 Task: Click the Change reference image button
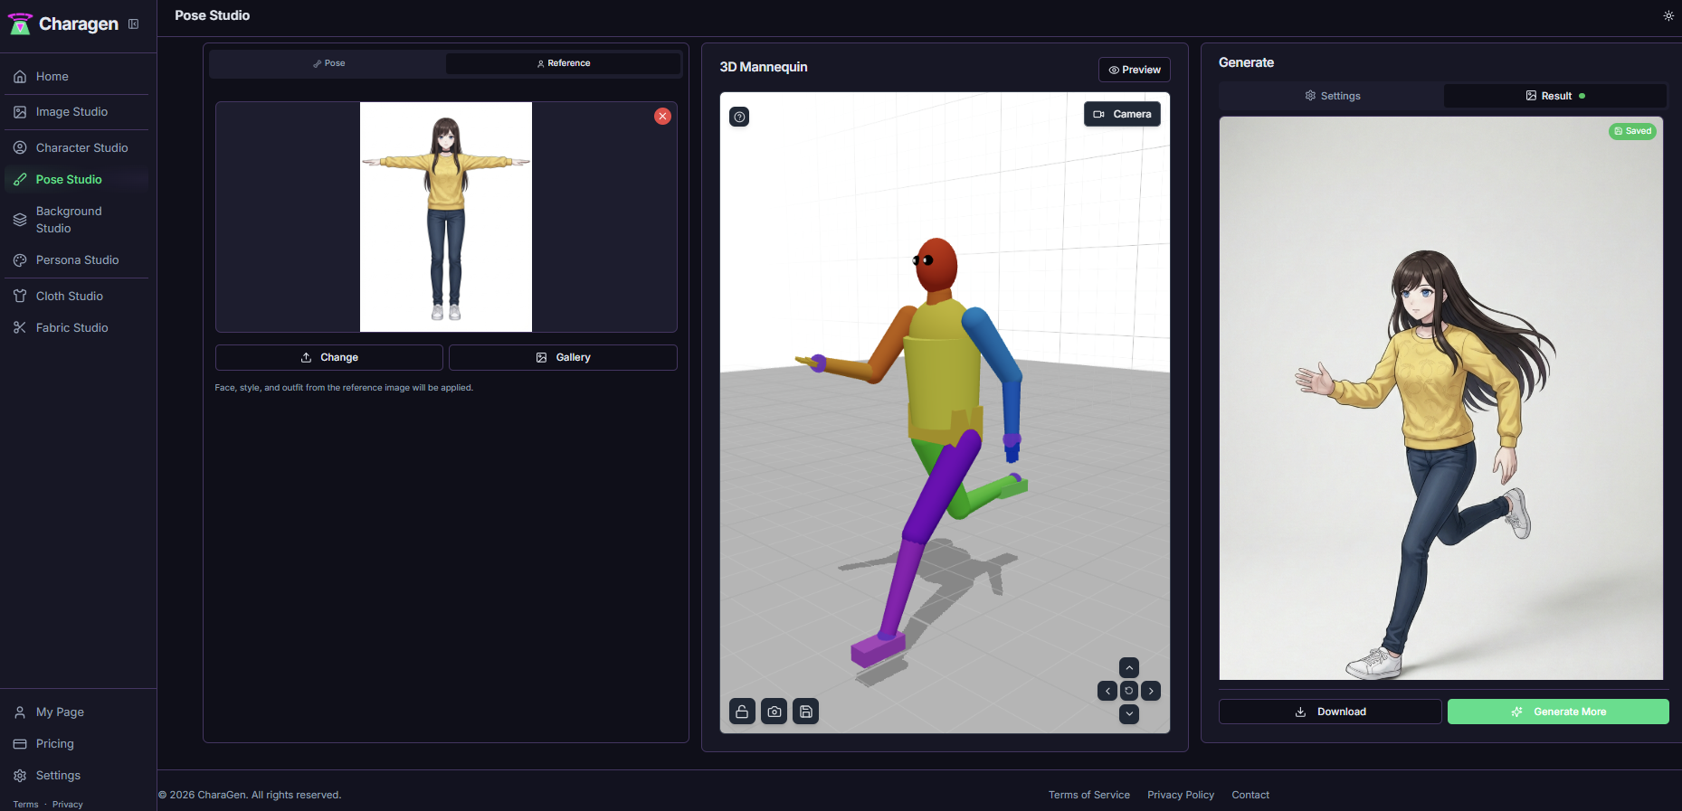tap(329, 357)
